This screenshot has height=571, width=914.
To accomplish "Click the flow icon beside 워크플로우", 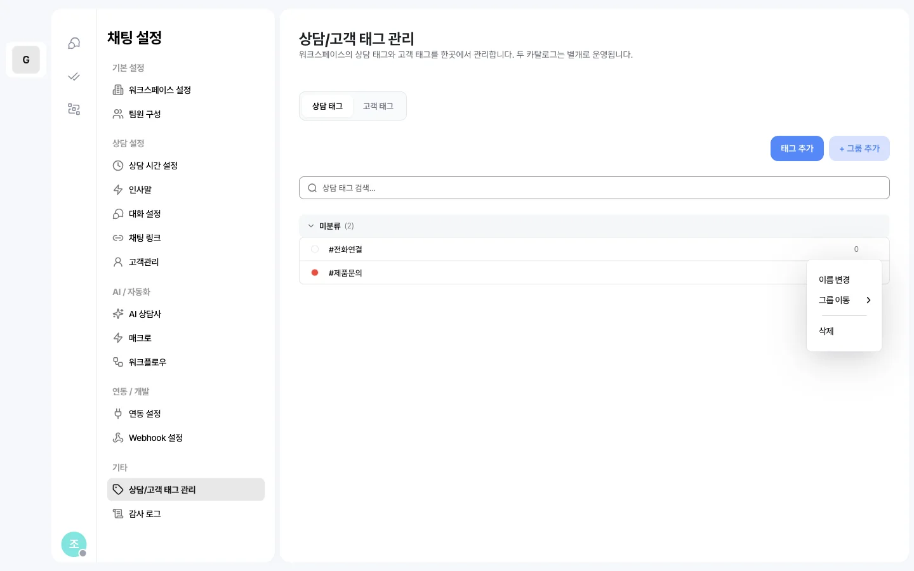I will (x=118, y=362).
